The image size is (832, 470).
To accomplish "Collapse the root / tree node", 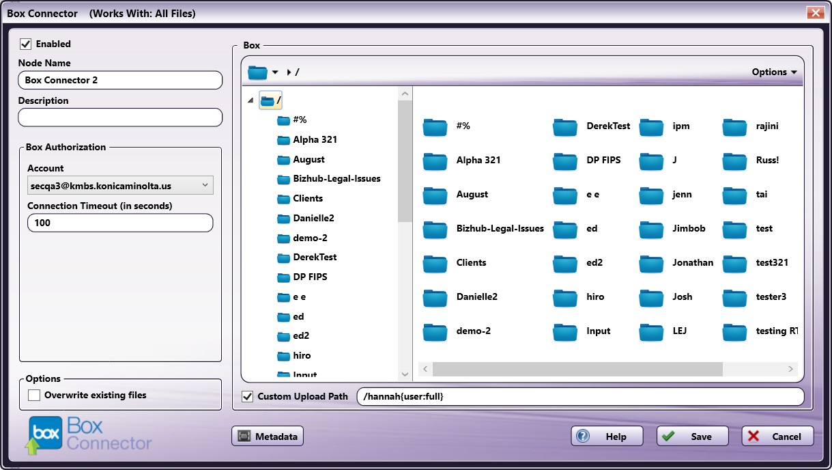I will 250,101.
